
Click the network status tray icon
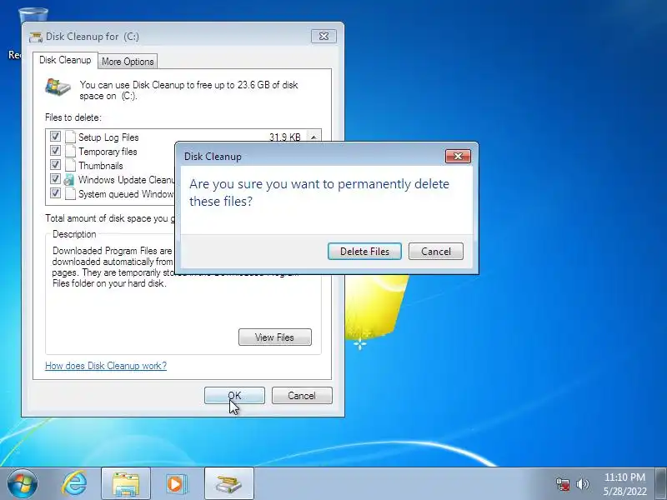pos(562,484)
